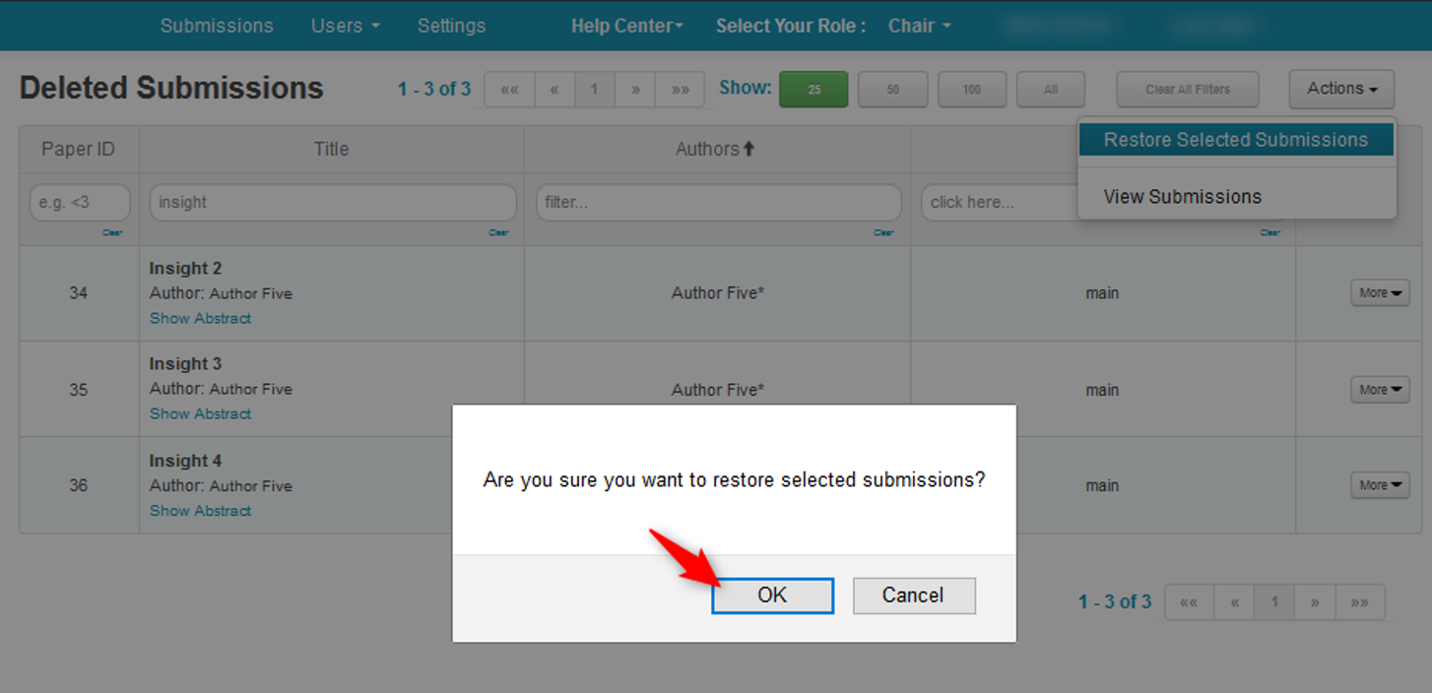The image size is (1432, 693).
Task: Select the Insight 4 title text
Action: point(185,461)
